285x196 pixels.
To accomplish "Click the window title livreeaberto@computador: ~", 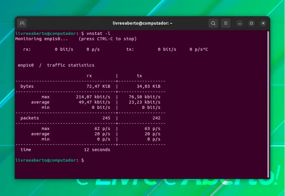I will coord(142,23).
